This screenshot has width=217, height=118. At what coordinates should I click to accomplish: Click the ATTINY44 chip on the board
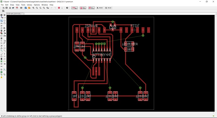pos(101,55)
